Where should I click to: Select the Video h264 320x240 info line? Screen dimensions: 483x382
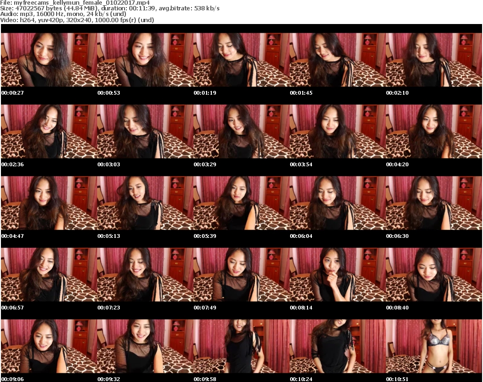(77, 20)
